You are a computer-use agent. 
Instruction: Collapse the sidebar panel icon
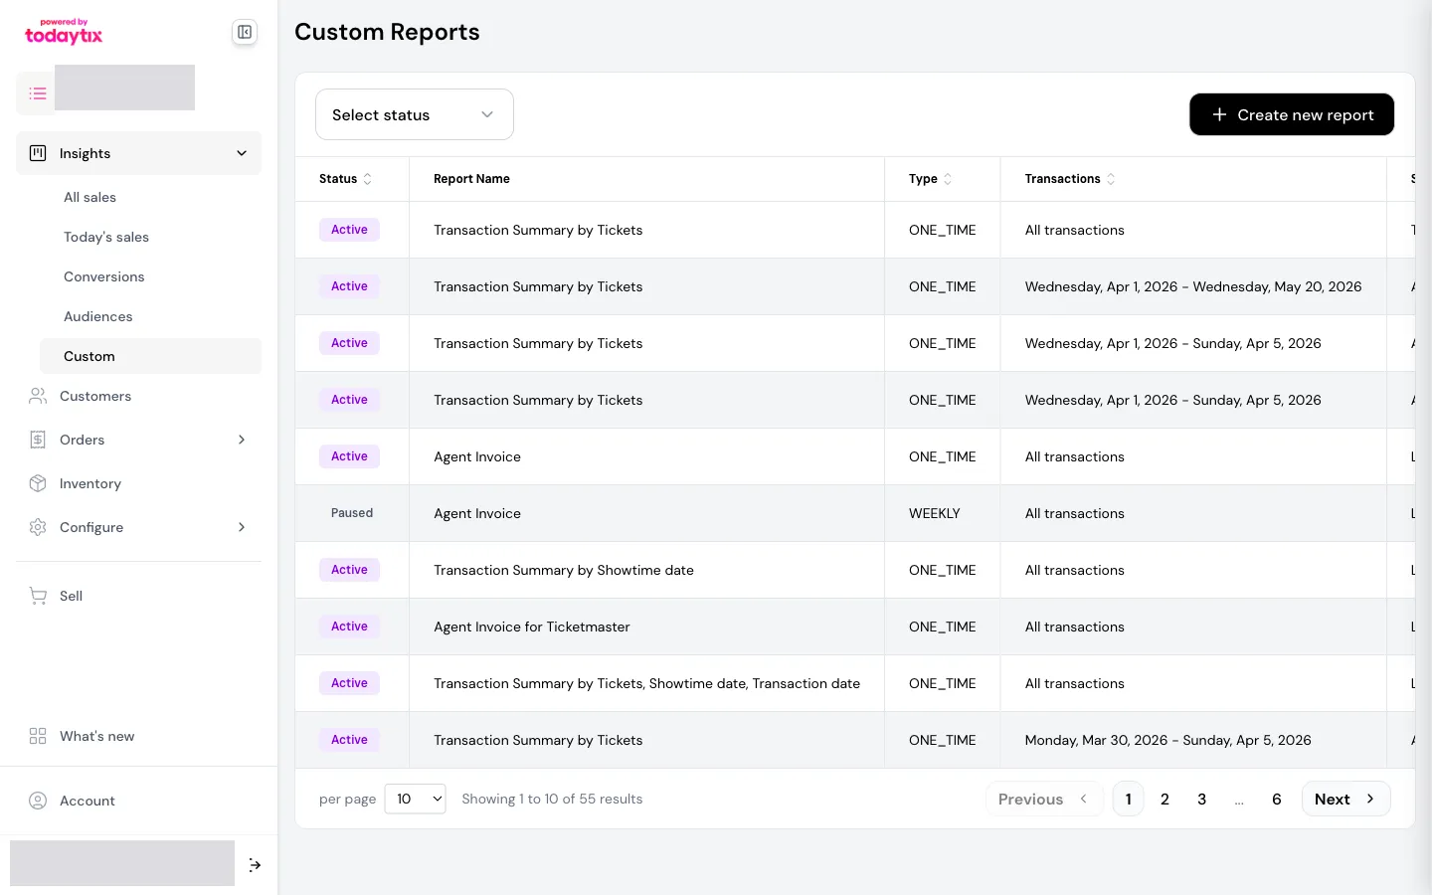pos(245,32)
